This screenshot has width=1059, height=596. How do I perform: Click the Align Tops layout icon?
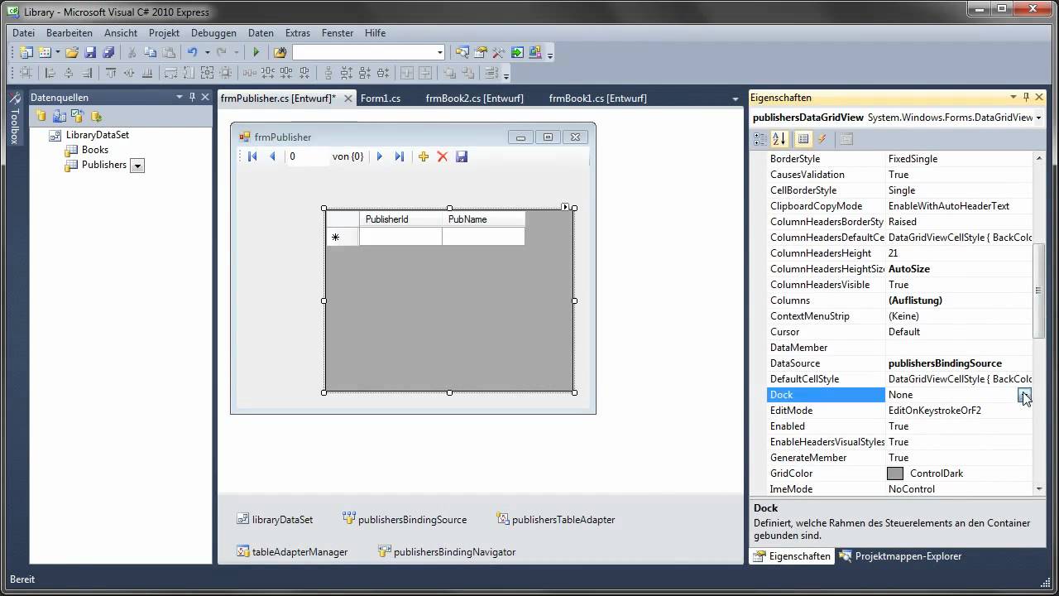click(x=110, y=73)
